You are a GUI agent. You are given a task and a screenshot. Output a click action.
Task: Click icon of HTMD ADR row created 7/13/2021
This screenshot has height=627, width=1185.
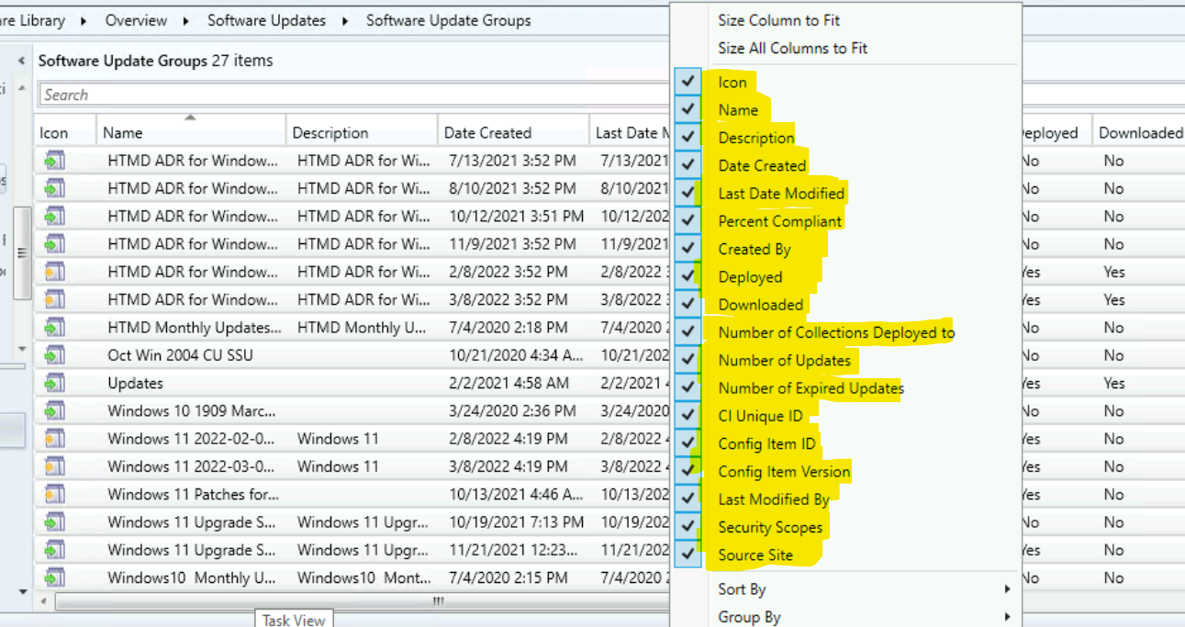pyautogui.click(x=55, y=161)
